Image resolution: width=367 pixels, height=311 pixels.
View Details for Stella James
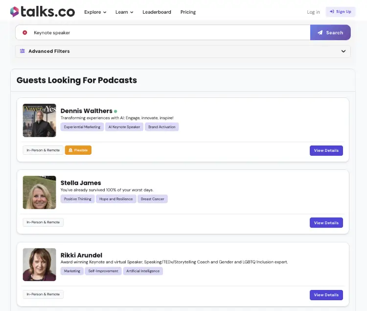[326, 223]
